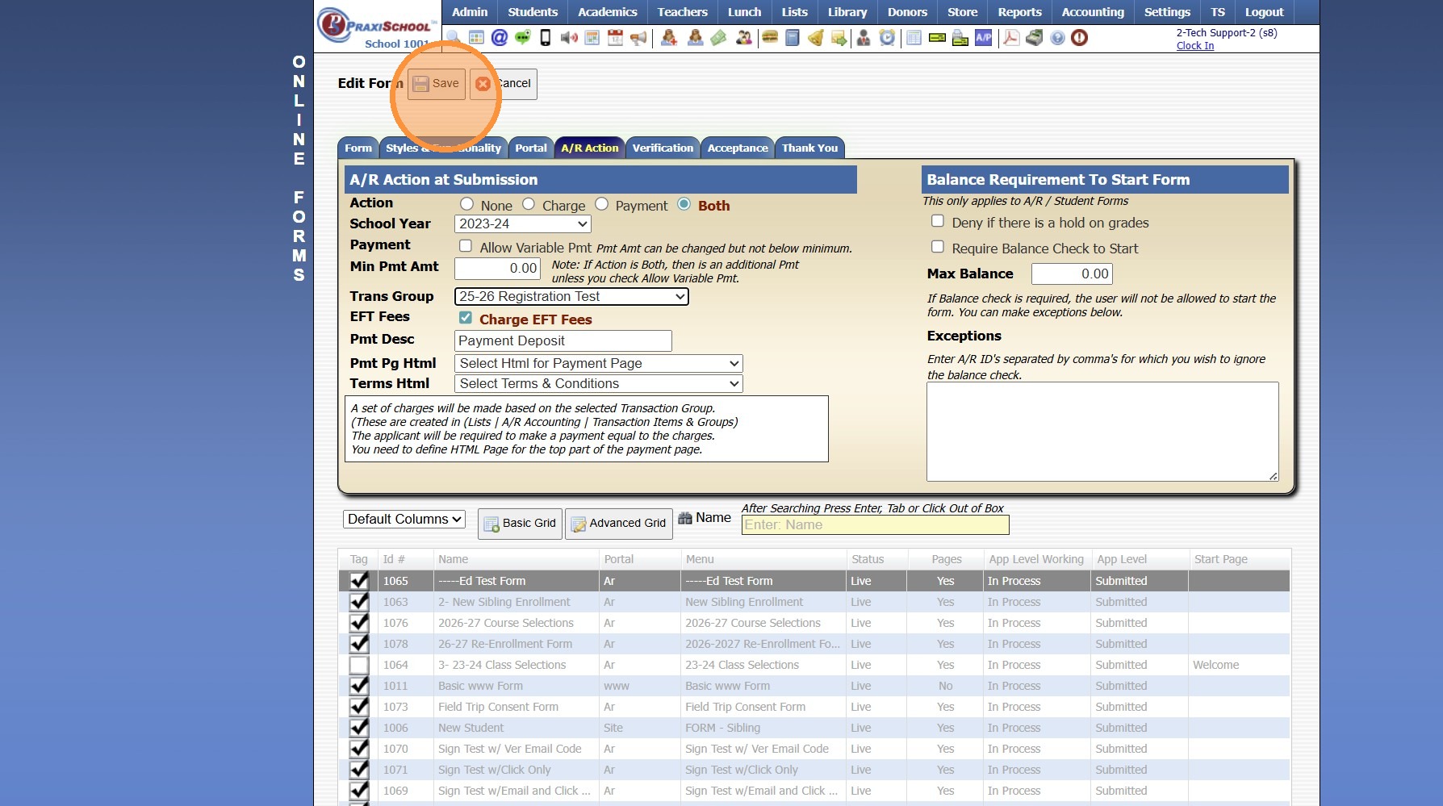This screenshot has height=806, width=1443.
Task: Expand the Trans Group dropdown
Action: 571,297
